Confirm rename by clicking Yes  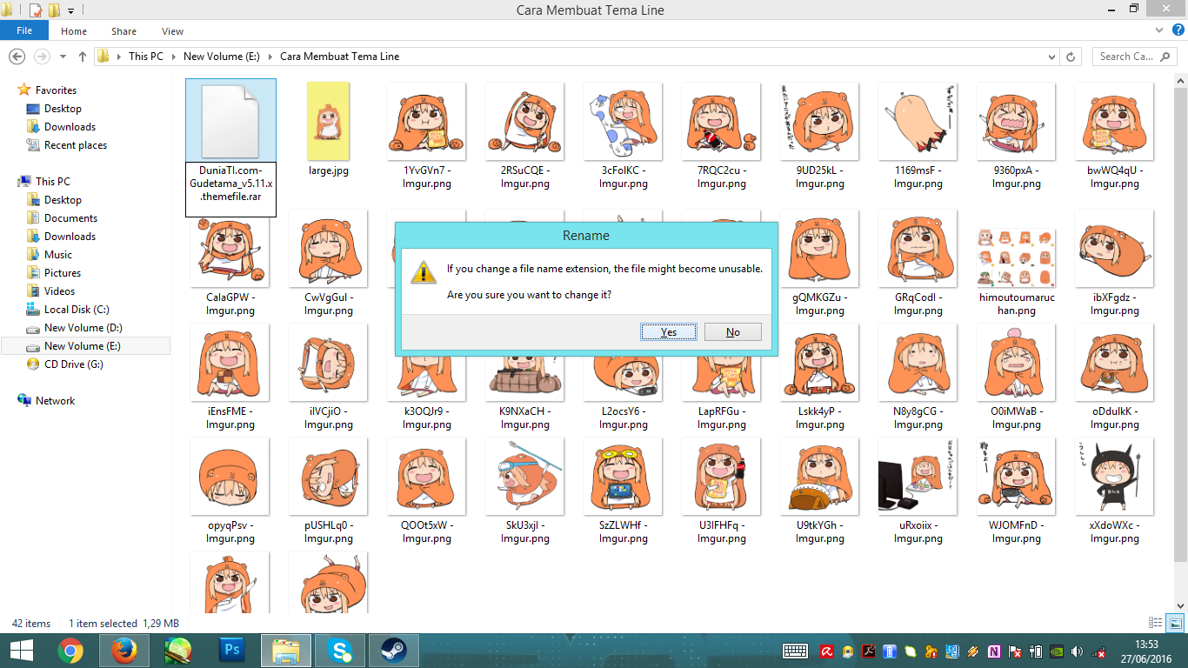coord(669,331)
